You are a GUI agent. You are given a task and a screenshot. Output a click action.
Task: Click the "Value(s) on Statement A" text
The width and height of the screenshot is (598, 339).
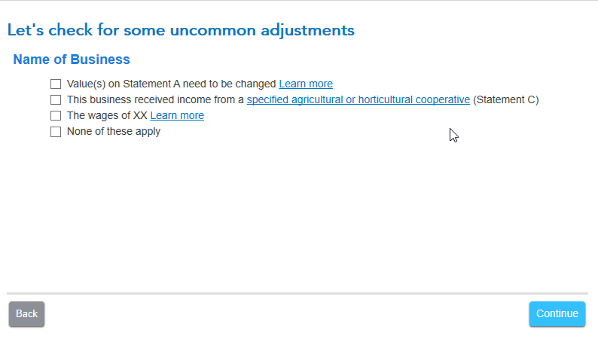tap(119, 84)
